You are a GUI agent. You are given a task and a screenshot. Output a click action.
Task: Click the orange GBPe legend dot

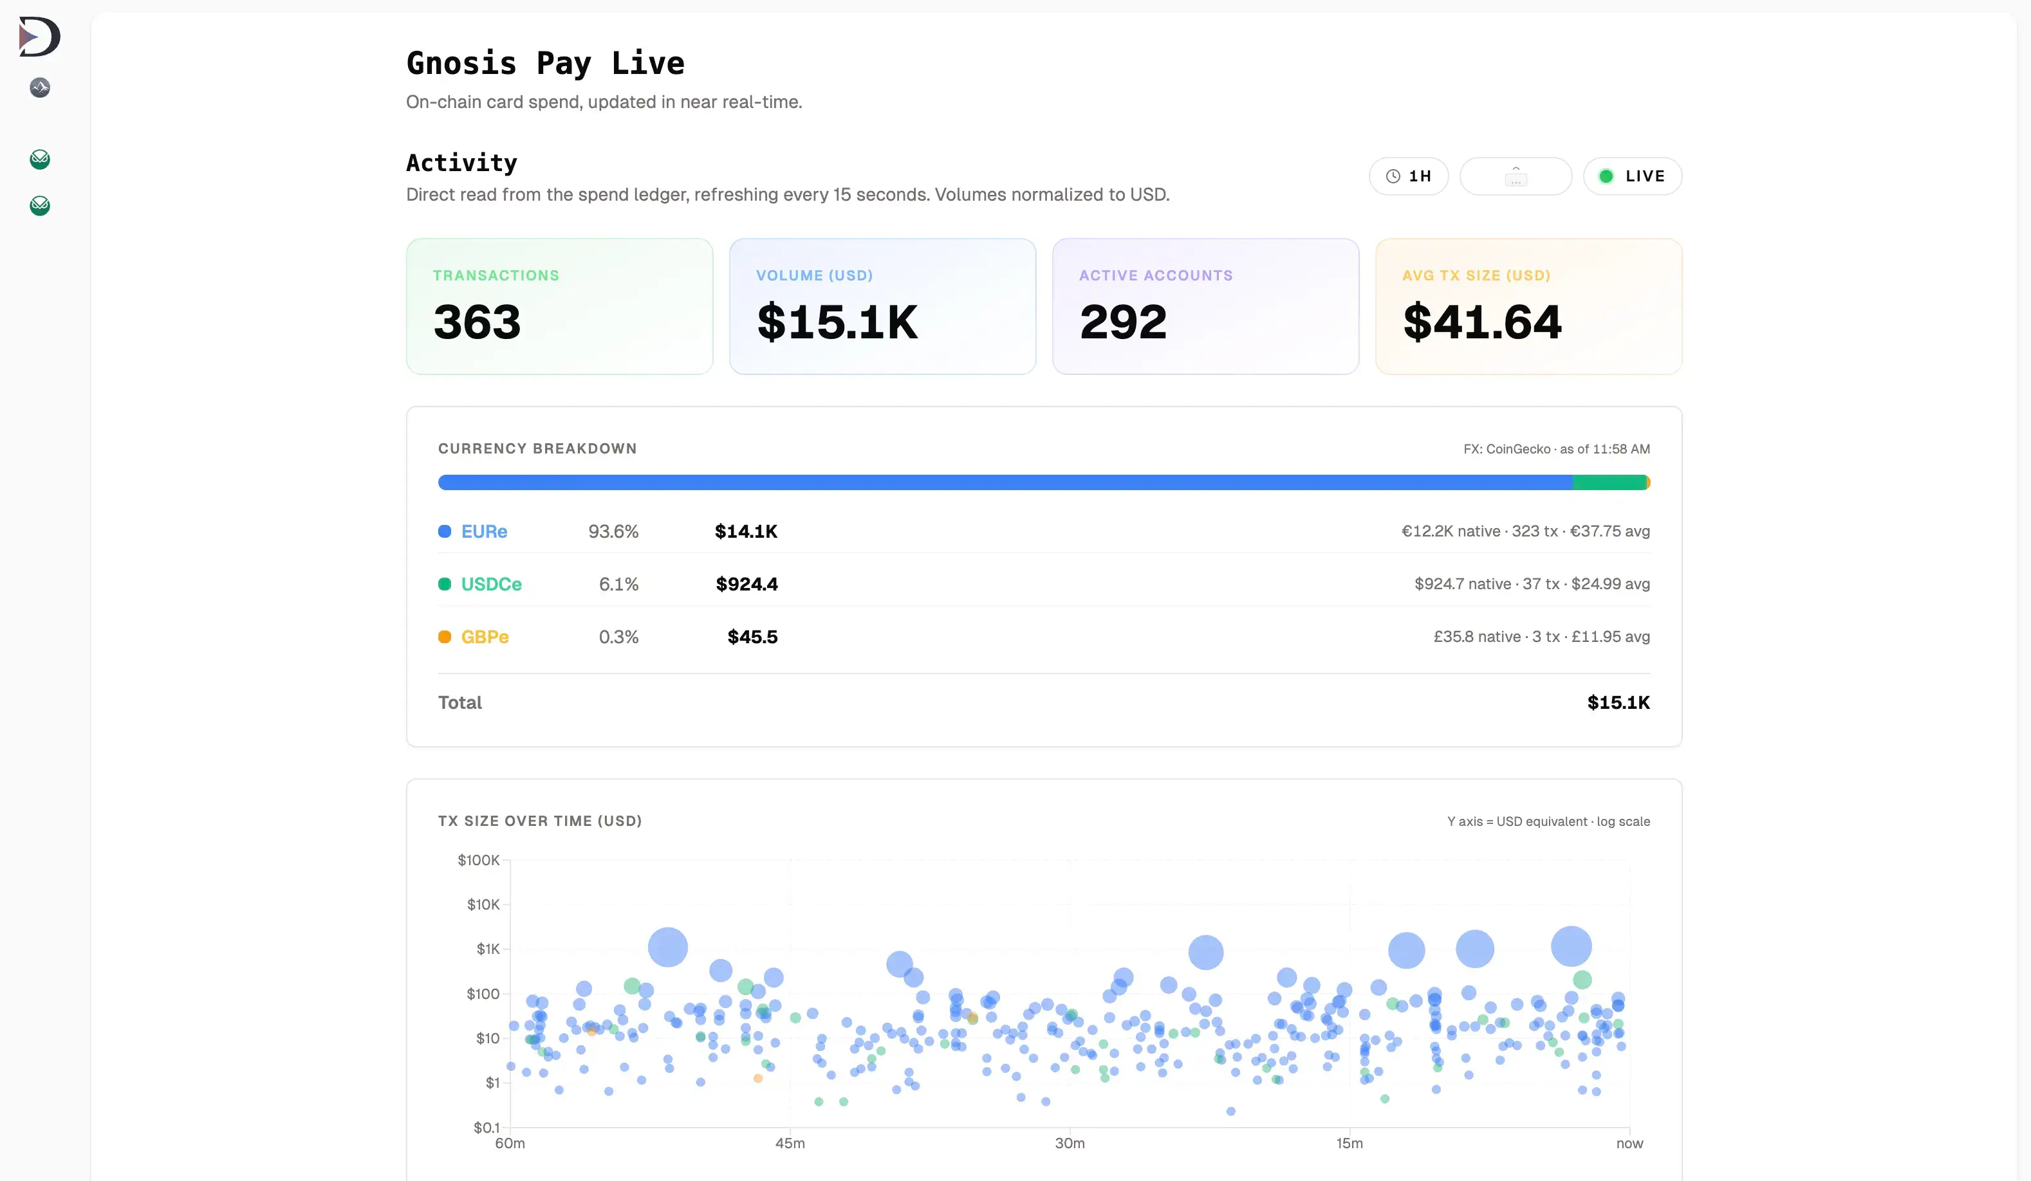pos(444,636)
